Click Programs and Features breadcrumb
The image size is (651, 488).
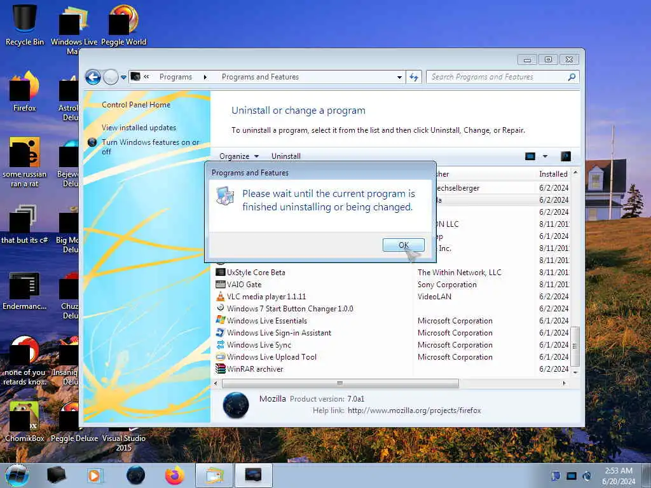coord(260,77)
